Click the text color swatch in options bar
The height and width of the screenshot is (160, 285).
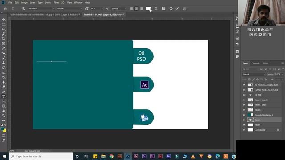[148, 8]
